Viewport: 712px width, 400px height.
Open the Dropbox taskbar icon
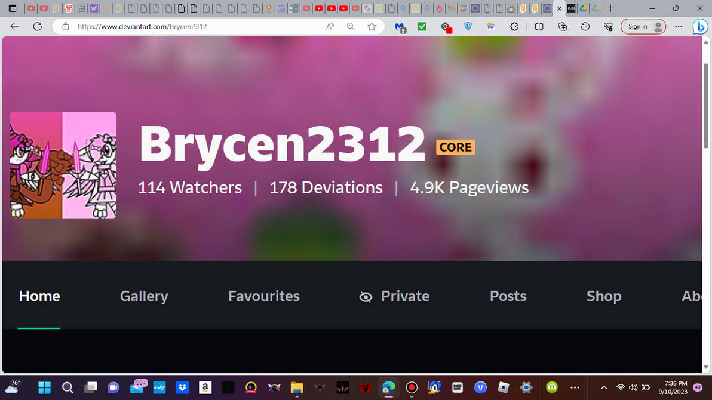(x=183, y=387)
